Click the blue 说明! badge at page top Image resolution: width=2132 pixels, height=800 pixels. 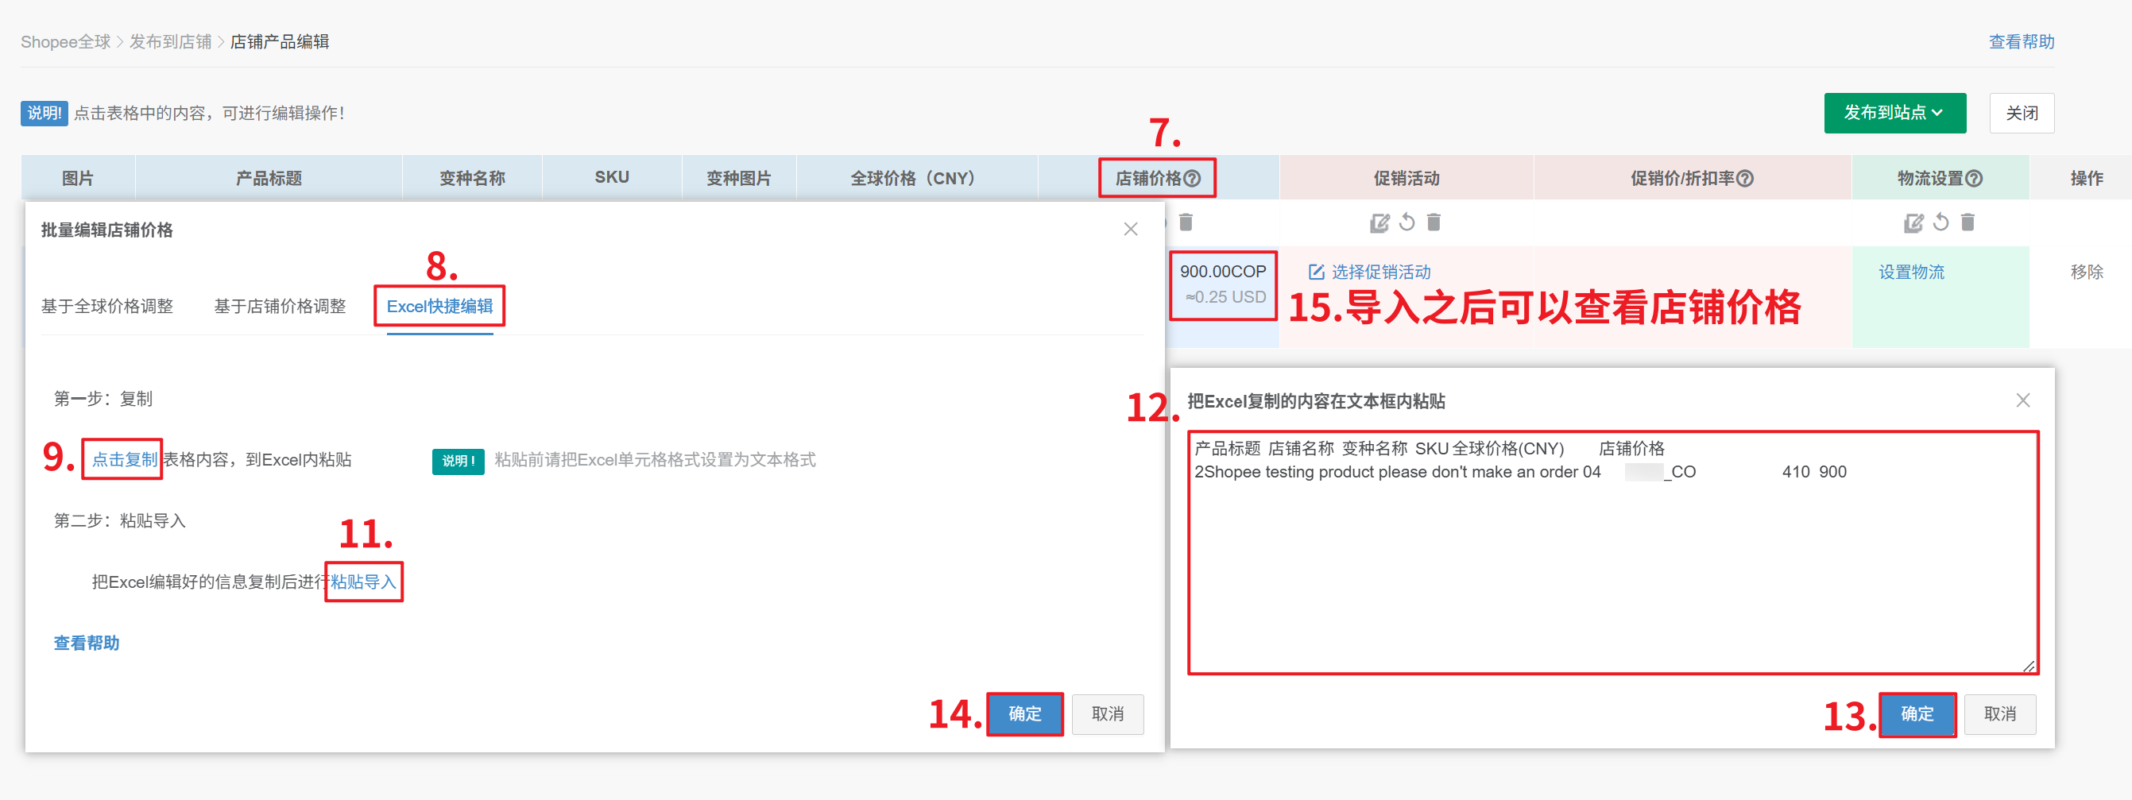click(x=44, y=113)
